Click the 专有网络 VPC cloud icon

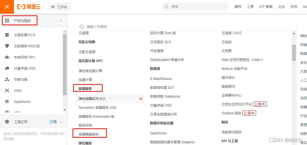click(7, 57)
